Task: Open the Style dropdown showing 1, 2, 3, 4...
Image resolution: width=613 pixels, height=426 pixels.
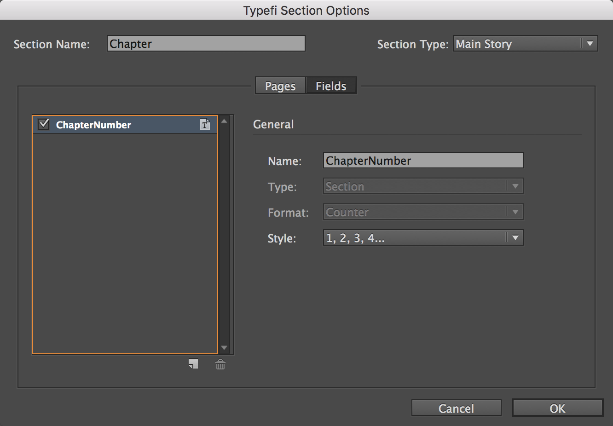Action: click(x=423, y=238)
